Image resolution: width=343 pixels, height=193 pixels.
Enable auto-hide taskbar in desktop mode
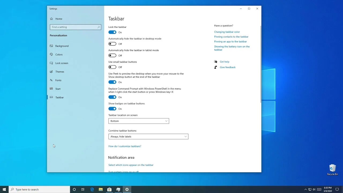point(112,44)
